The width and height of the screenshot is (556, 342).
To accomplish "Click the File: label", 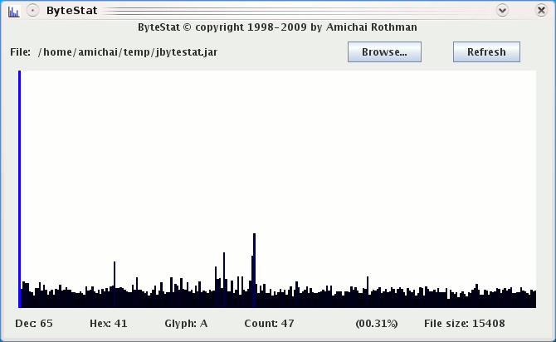I will [x=20, y=52].
